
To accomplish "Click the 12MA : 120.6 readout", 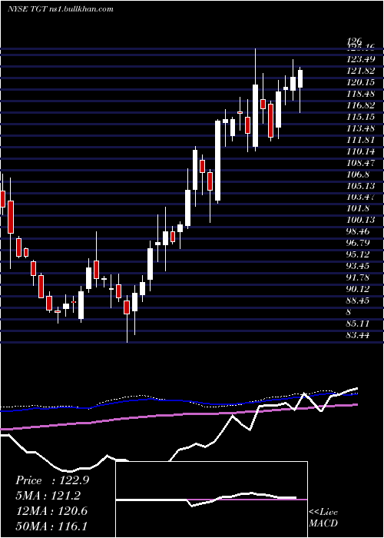I will pyautogui.click(x=51, y=511).
